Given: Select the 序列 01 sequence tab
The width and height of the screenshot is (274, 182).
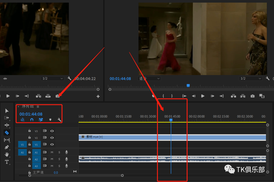Looking at the screenshot, I should [28, 107].
